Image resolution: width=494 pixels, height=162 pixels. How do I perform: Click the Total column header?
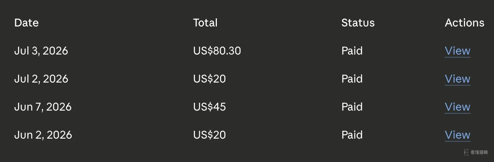pyautogui.click(x=205, y=23)
